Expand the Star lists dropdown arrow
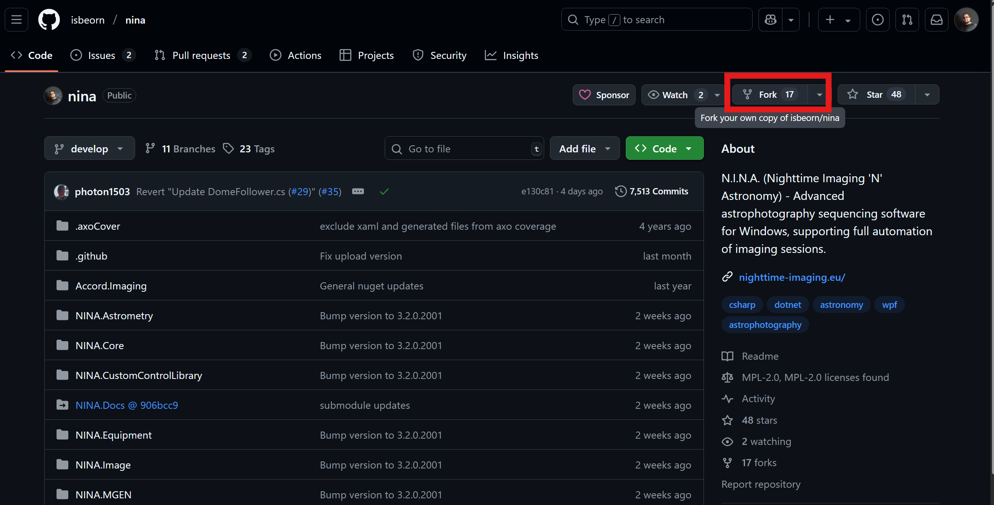 (x=927, y=95)
